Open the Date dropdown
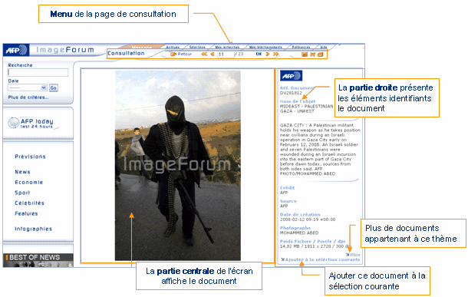Viewport: 468px width, 297px height. pyautogui.click(x=28, y=87)
